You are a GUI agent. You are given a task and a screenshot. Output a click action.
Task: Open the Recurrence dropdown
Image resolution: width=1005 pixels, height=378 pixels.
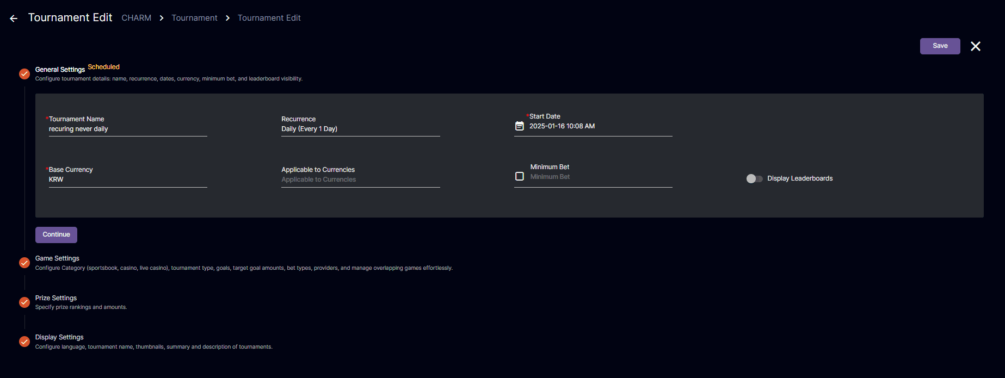point(360,129)
